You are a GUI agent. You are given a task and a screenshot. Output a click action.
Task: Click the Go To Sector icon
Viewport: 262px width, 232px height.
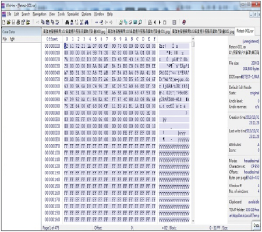point(101,23)
